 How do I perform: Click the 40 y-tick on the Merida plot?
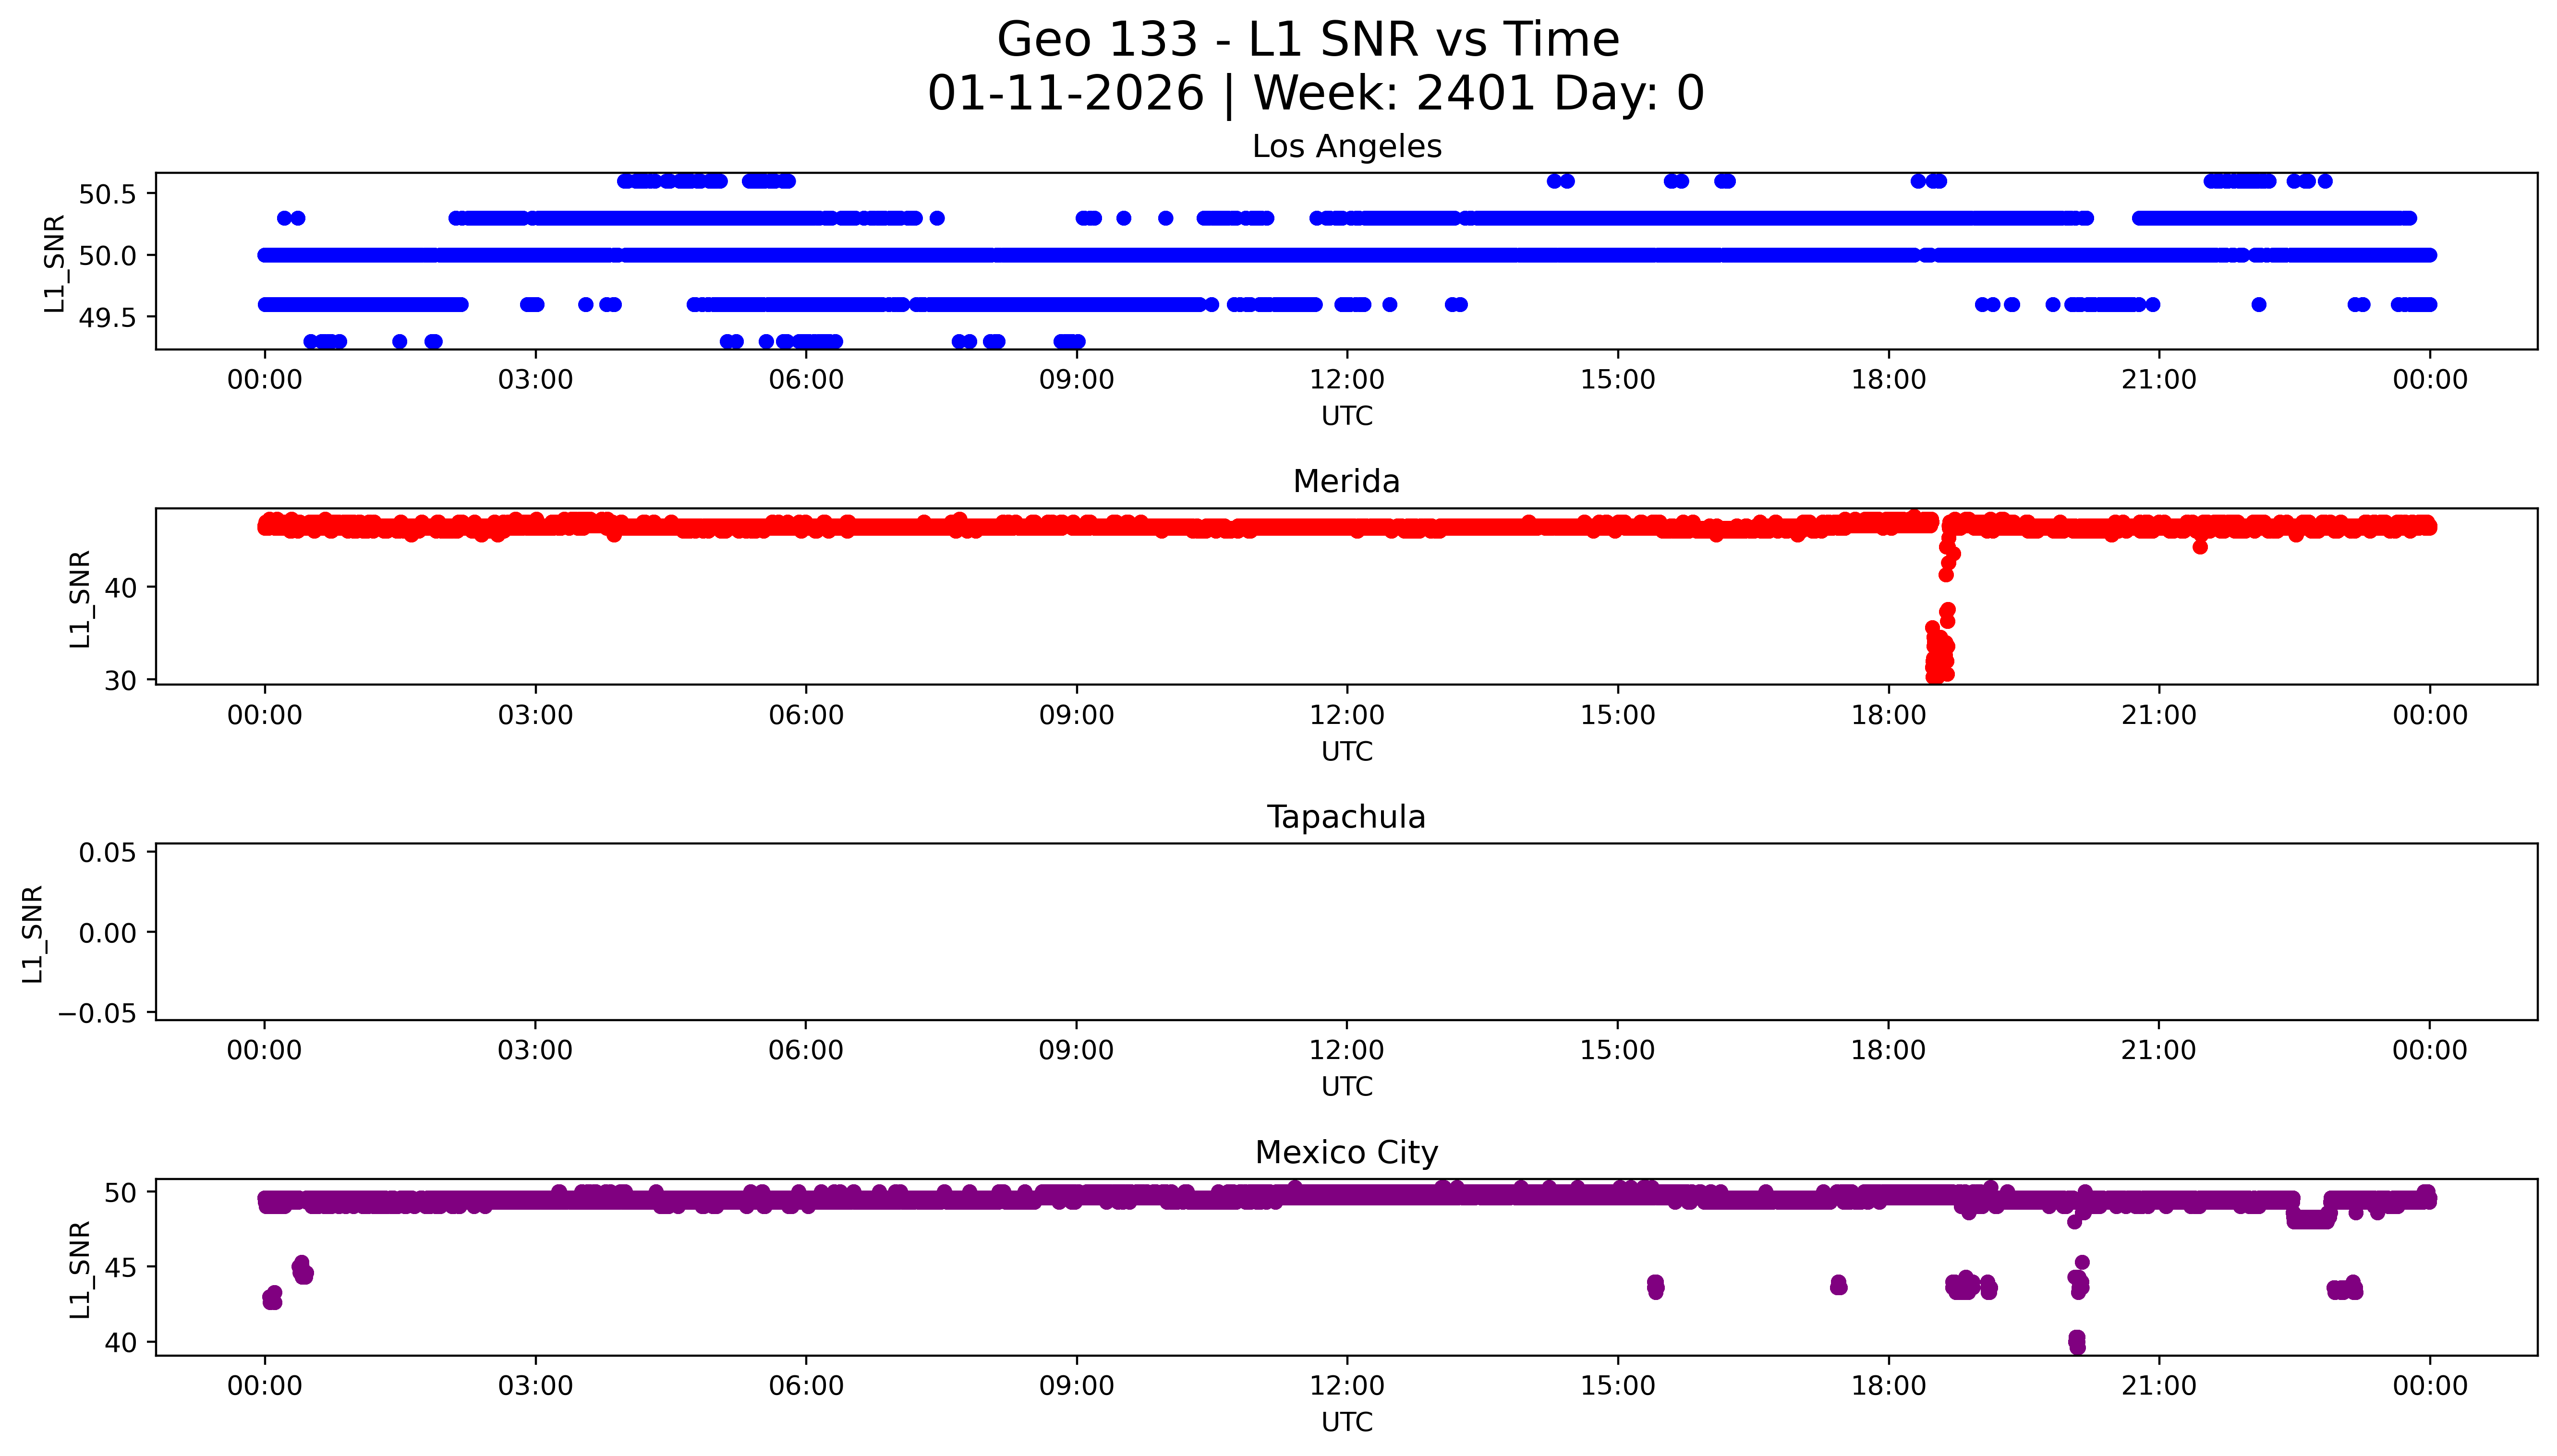[x=121, y=588]
